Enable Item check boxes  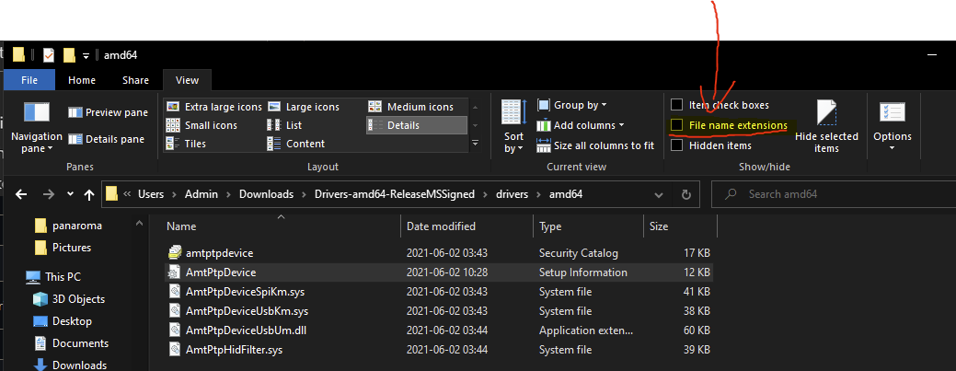677,105
